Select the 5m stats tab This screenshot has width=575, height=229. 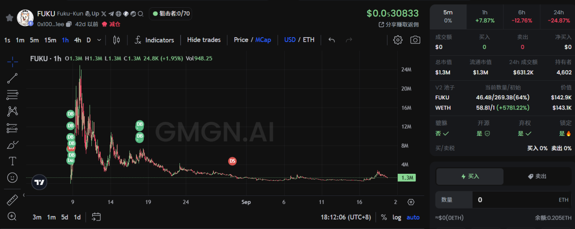[x=448, y=16]
